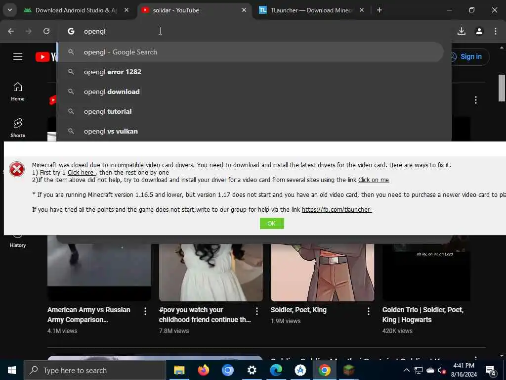
Task: Open options for #pov childhood friend video
Action: point(257,311)
